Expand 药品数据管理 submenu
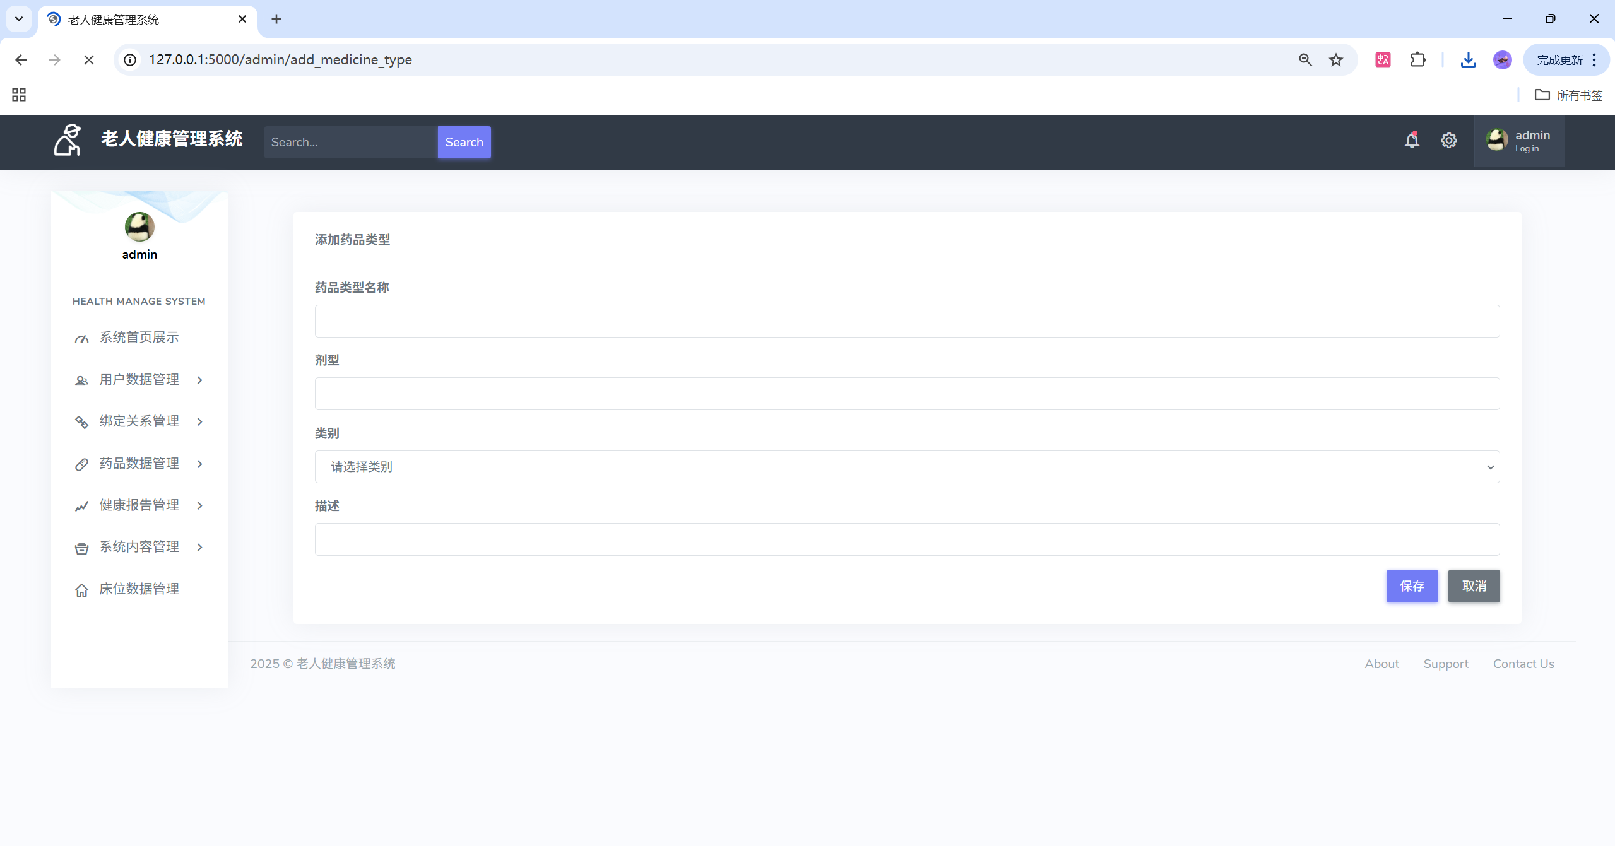 139,464
